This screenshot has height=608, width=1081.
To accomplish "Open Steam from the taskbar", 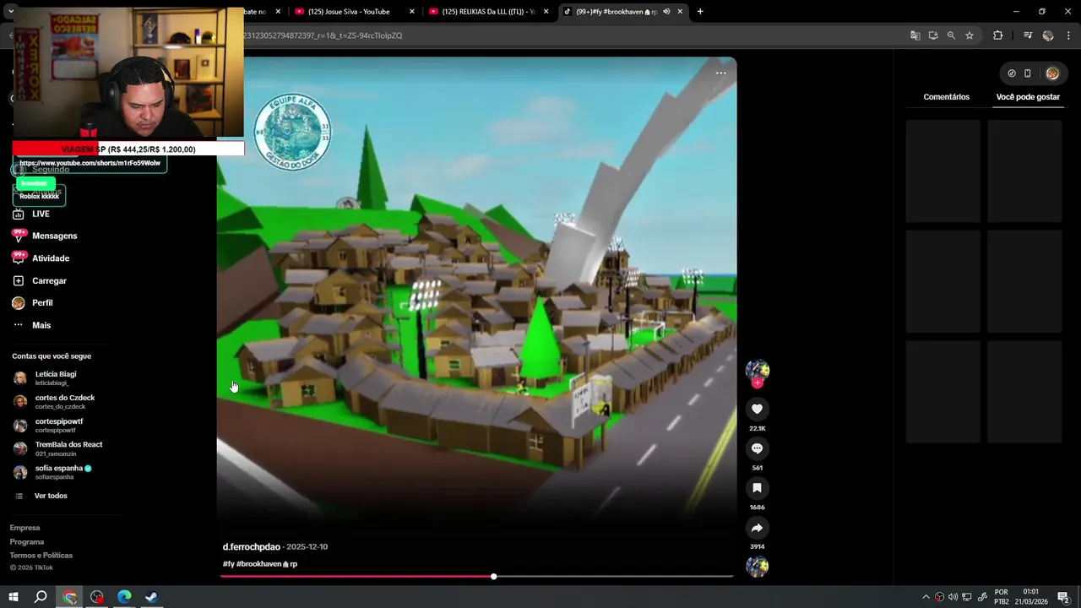I will point(151,597).
